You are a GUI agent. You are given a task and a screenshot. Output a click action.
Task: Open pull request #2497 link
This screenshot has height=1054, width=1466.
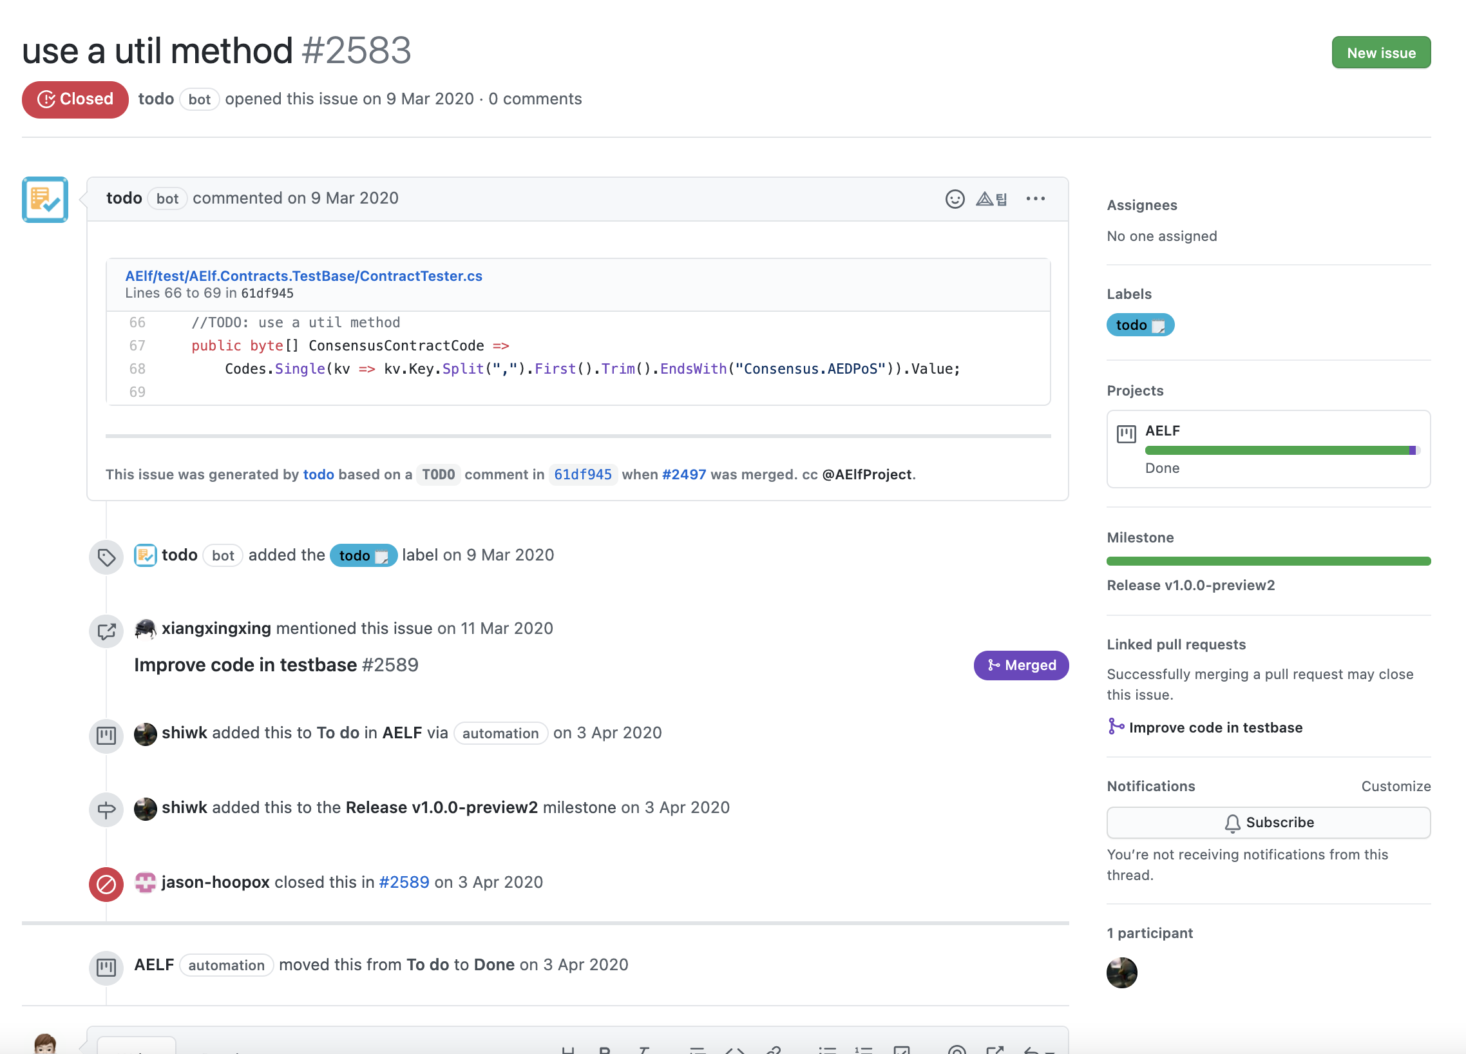click(x=684, y=475)
